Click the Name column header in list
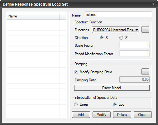Screen dimensions: 158x125 pyautogui.click(x=33, y=16)
